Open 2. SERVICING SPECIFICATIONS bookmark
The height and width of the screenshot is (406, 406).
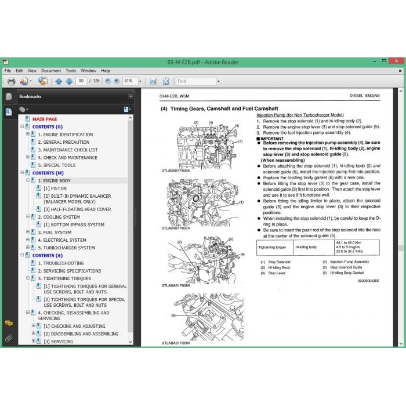point(70,271)
